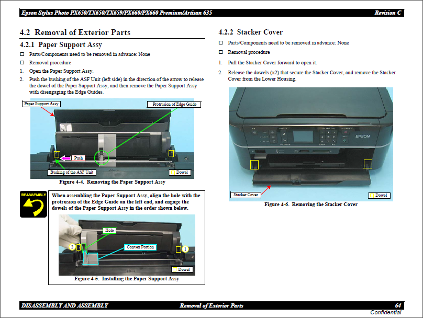Click the '4.2.1 Paper Support Assy' heading
This screenshot has height=318, width=423.
(61, 45)
